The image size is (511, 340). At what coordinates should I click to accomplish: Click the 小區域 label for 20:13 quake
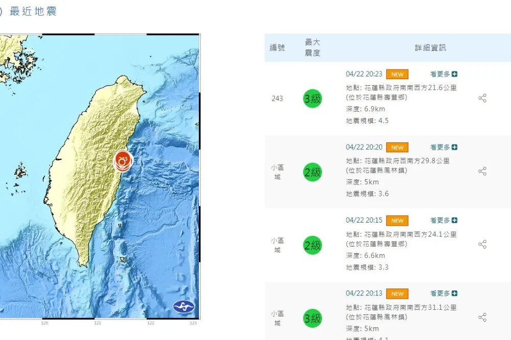277,319
